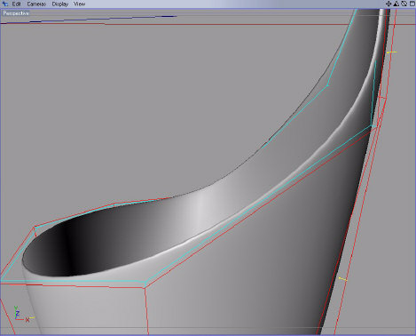Select the lower right yellow handle
This screenshot has width=416, height=336.
tap(342, 279)
